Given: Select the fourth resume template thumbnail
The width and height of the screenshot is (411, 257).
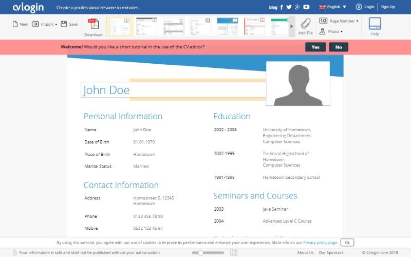Looking at the screenshot, I should coord(200,26).
